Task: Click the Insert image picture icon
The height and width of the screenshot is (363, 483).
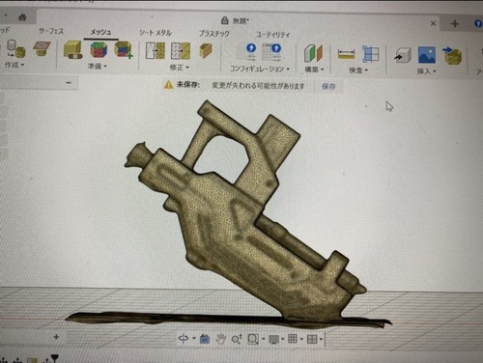Action: [427, 55]
